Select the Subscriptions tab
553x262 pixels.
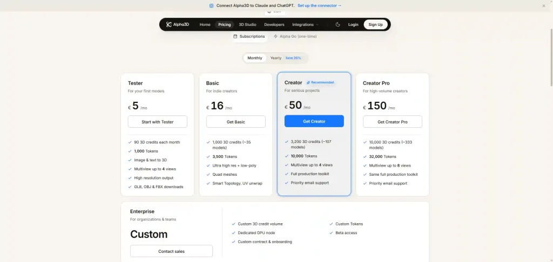tap(249, 36)
